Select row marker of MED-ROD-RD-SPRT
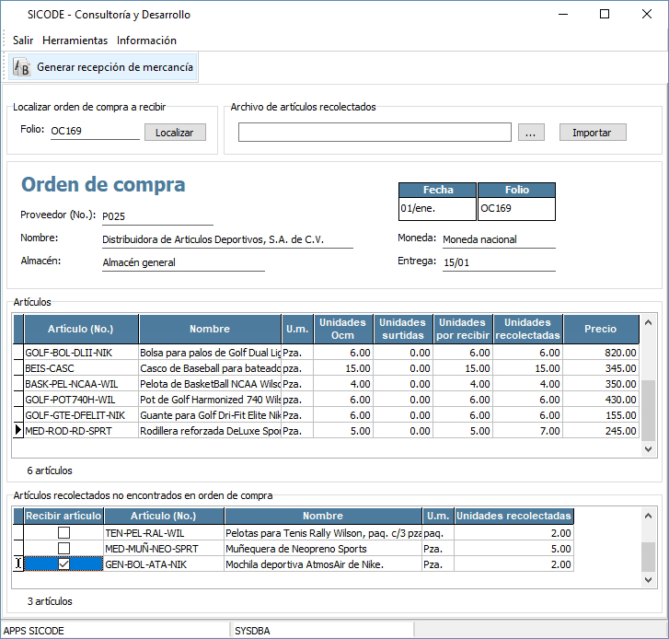669x639 pixels. (17, 430)
